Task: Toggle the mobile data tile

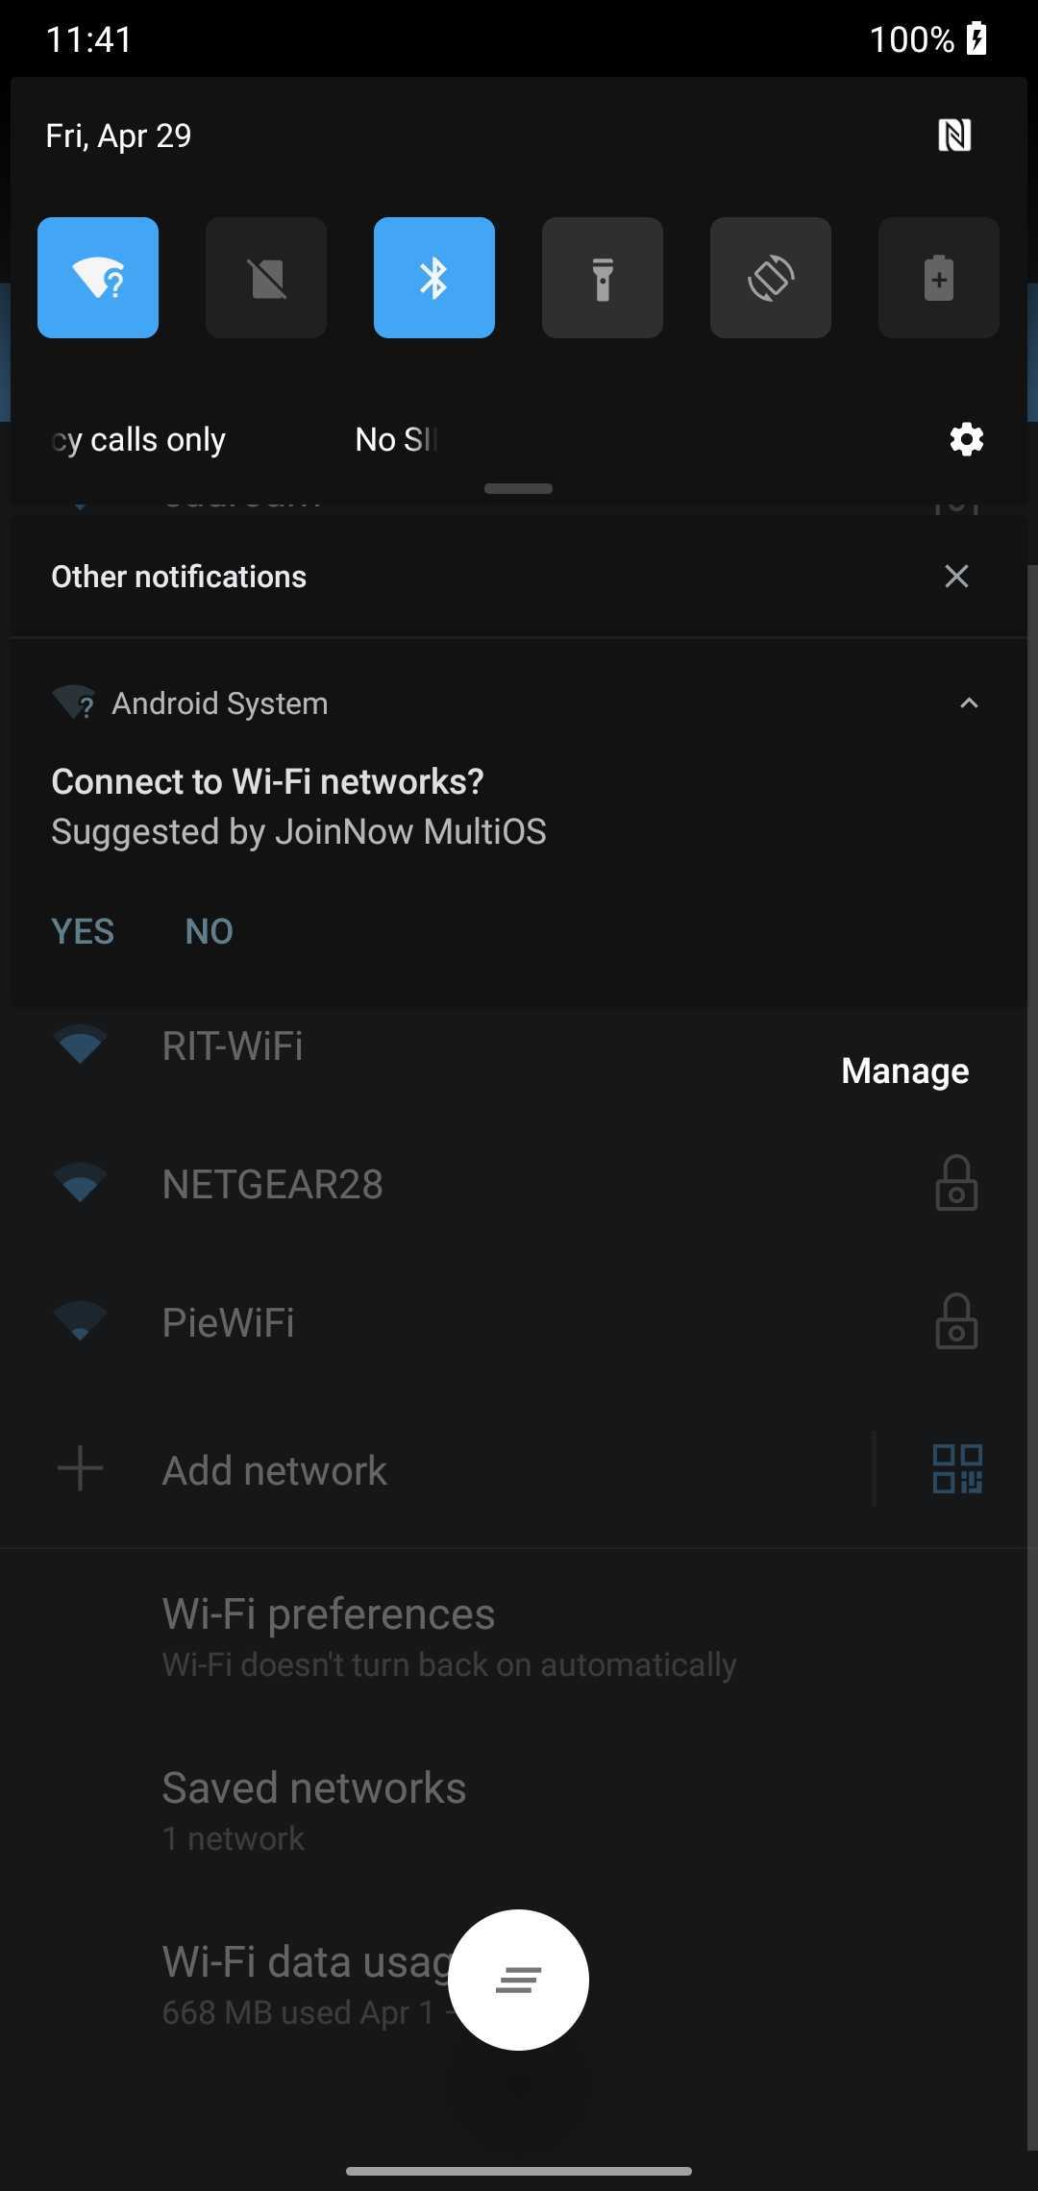Action: [x=266, y=278]
